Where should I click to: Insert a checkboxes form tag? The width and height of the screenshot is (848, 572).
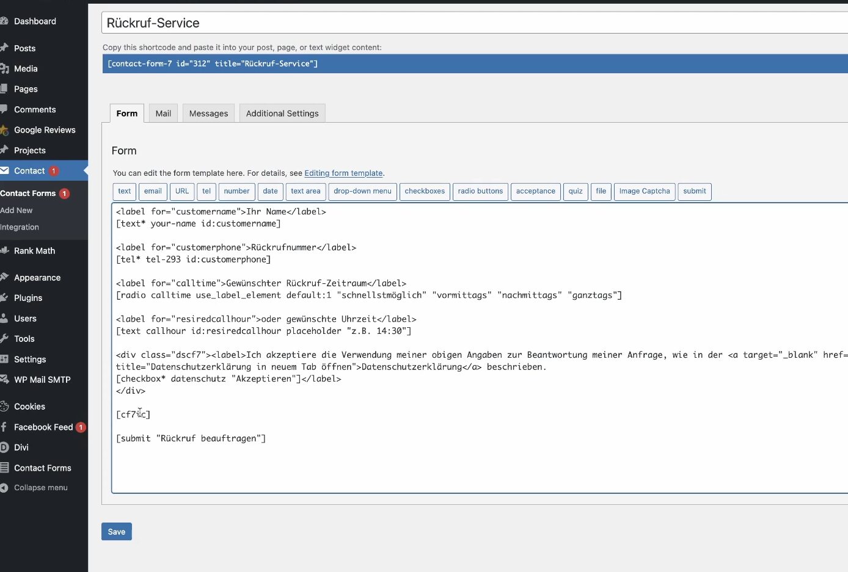click(x=425, y=191)
